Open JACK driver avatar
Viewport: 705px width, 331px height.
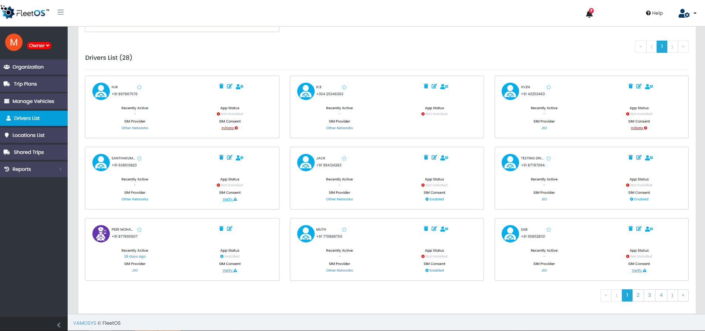(306, 162)
